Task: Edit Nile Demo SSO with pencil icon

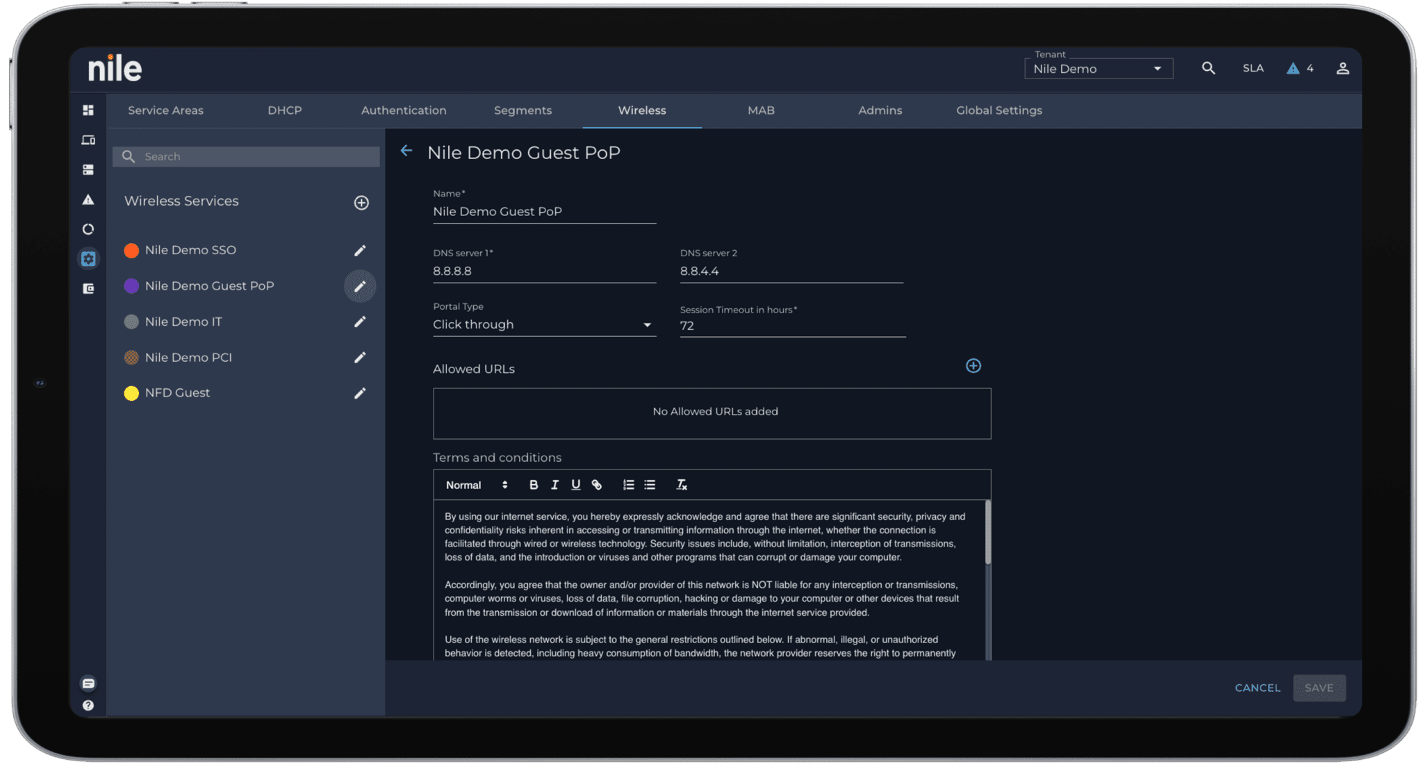Action: (x=360, y=250)
